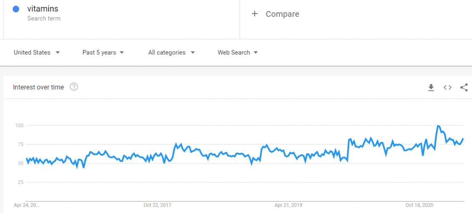Click the 100 value on the y-axis

20,125
